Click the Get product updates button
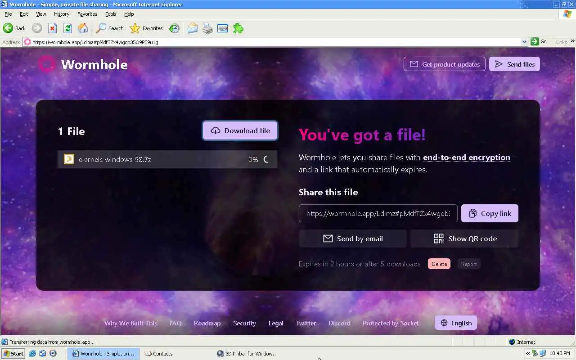The width and height of the screenshot is (576, 360). pos(445,64)
